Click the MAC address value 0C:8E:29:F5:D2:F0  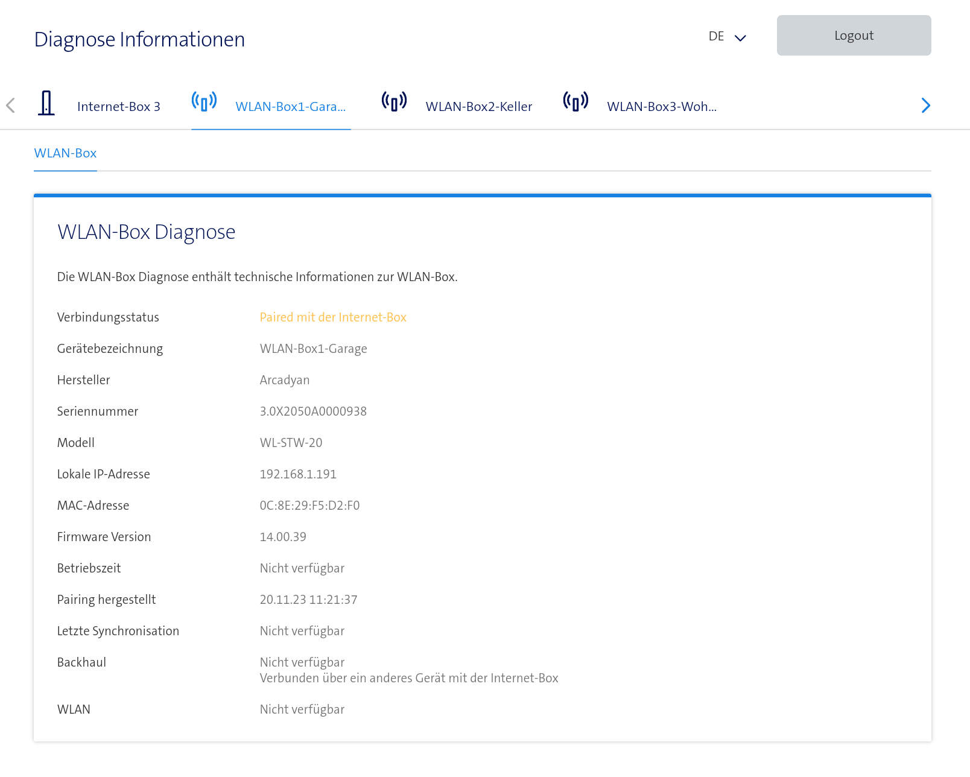[x=309, y=506]
